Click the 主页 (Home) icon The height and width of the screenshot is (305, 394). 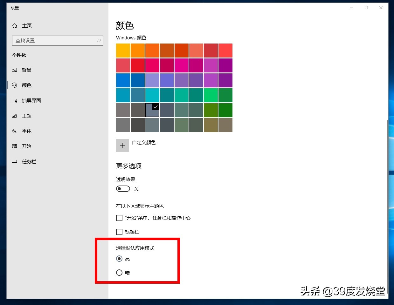click(15, 25)
